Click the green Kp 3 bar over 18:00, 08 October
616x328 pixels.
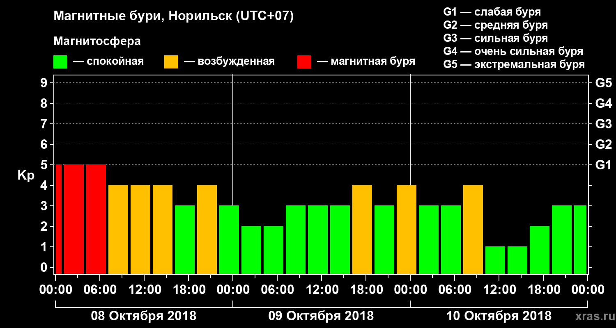(185, 240)
